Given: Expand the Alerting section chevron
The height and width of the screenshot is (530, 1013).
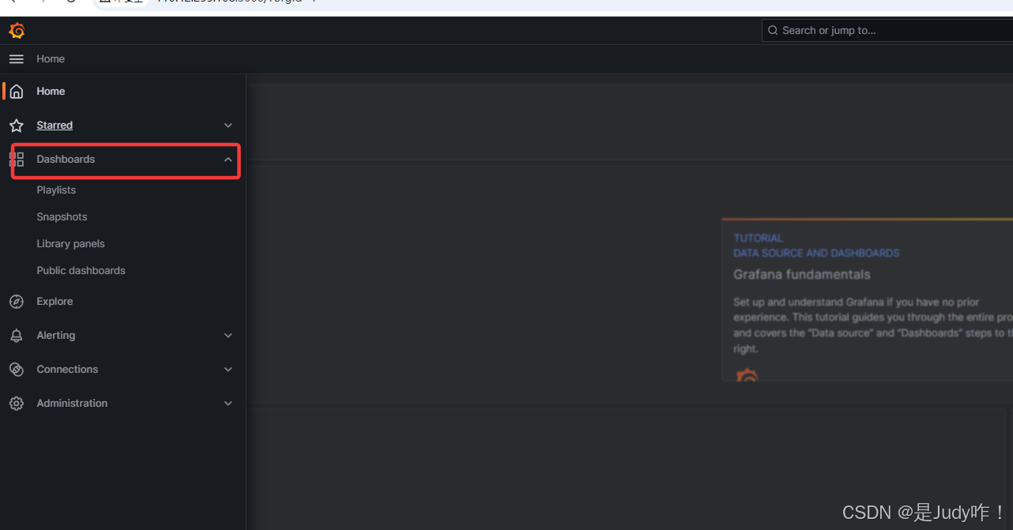Looking at the screenshot, I should coord(228,336).
